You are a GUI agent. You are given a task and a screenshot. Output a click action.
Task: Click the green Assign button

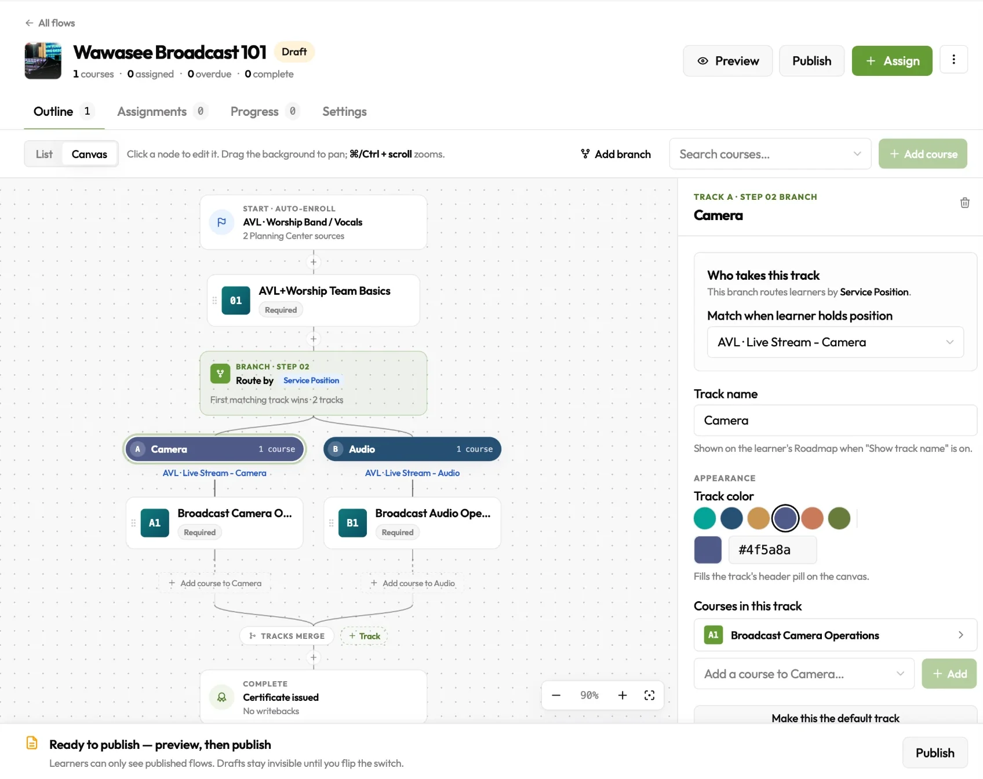click(x=892, y=61)
